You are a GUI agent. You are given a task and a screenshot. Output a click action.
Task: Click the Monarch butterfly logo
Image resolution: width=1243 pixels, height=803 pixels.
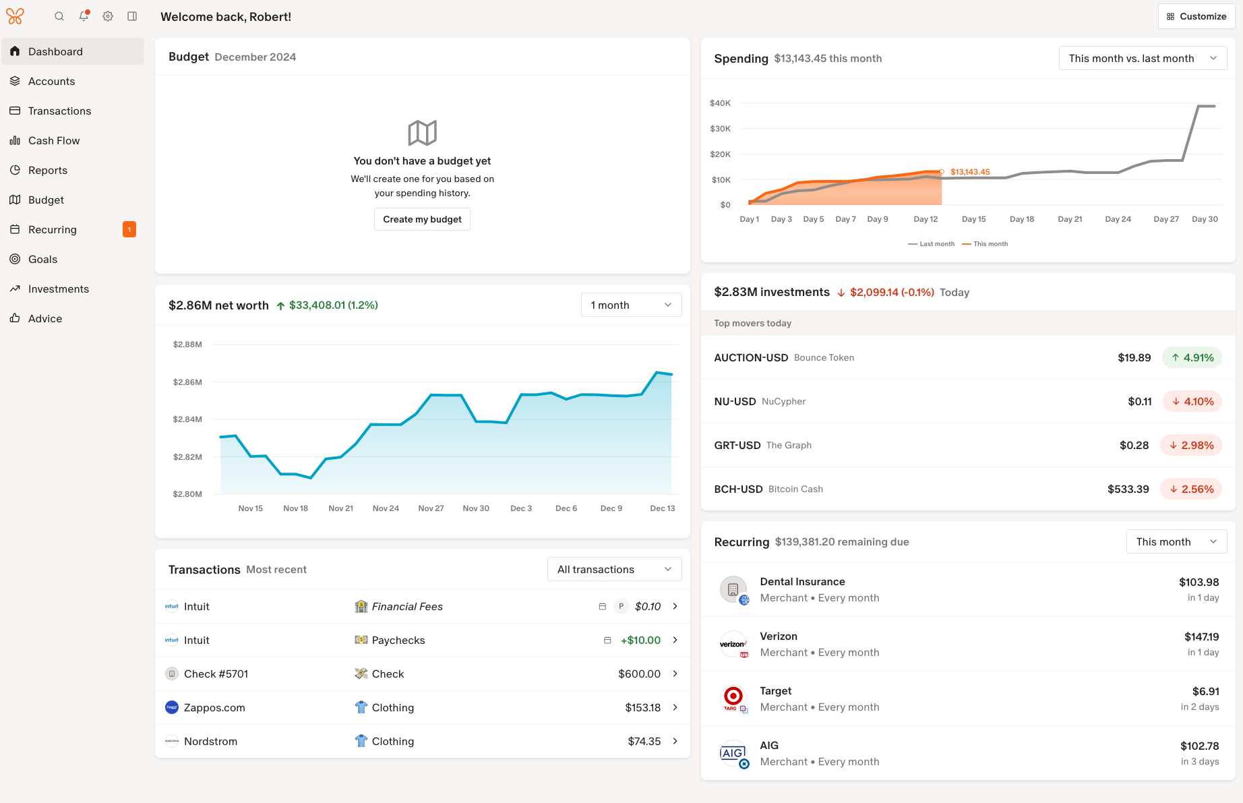coord(15,16)
